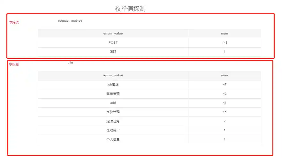Click the num value for 个人信息 row

pyautogui.click(x=225, y=139)
